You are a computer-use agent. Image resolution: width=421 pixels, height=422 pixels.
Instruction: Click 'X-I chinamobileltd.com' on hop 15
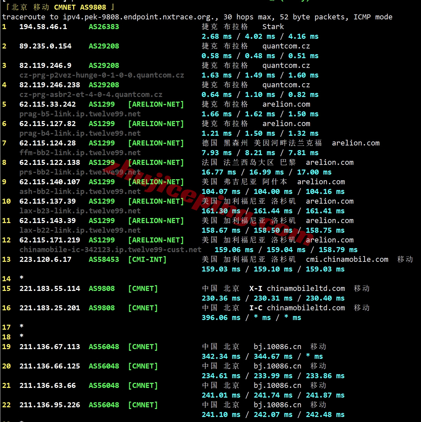pos(297,289)
